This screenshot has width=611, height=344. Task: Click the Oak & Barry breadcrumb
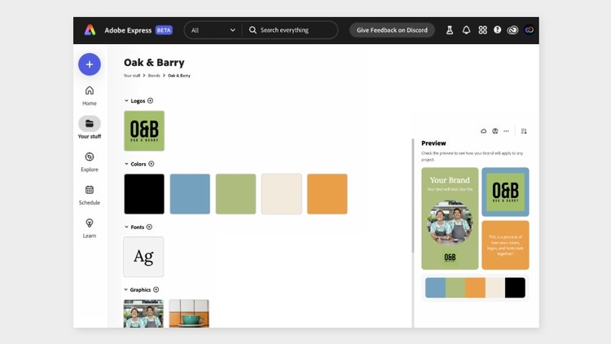179,76
